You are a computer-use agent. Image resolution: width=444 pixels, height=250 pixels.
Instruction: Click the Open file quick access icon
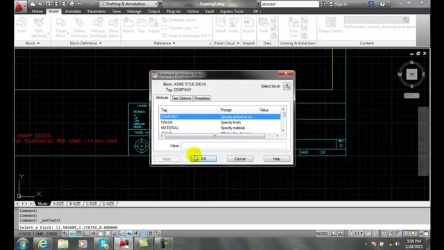(x=40, y=4)
